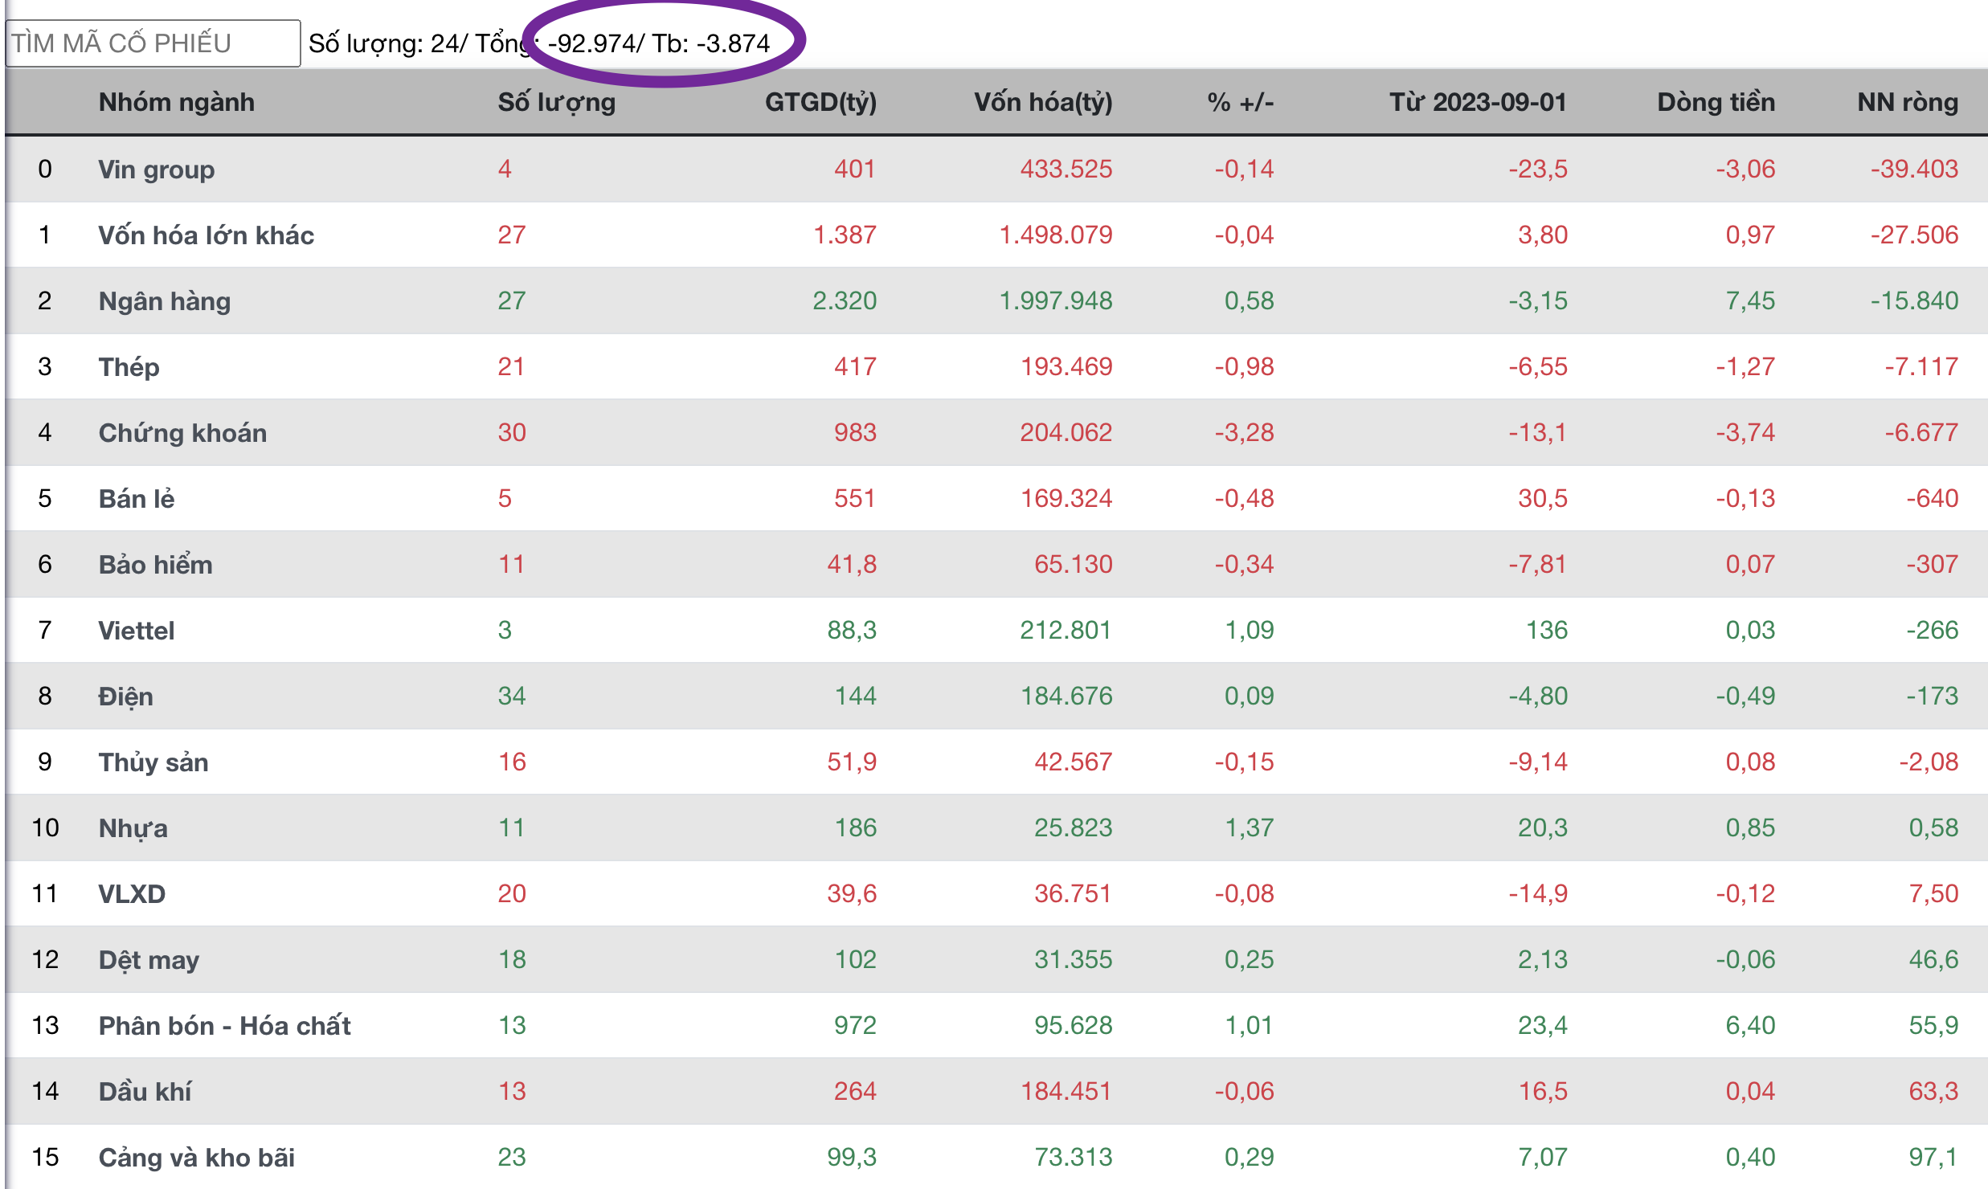
Task: Click the percent change value 1,37
Action: coord(1249,827)
